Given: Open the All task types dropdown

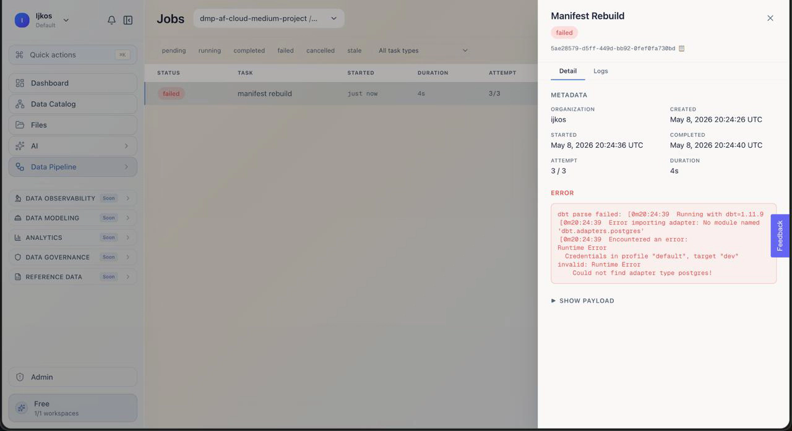Looking at the screenshot, I should pos(423,51).
